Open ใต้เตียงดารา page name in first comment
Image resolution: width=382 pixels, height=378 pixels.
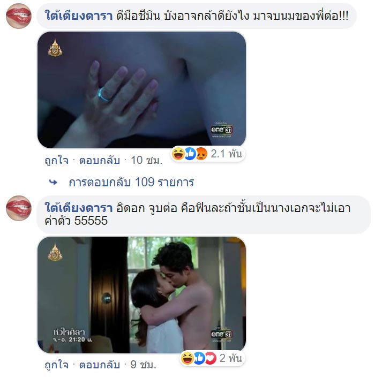tap(78, 16)
